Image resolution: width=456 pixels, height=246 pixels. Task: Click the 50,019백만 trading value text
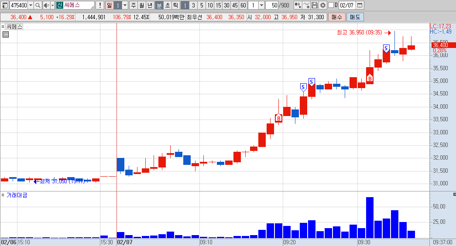tap(171, 17)
